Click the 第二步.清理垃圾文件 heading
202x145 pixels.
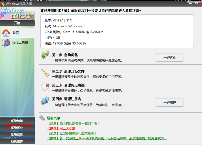coord(68,71)
